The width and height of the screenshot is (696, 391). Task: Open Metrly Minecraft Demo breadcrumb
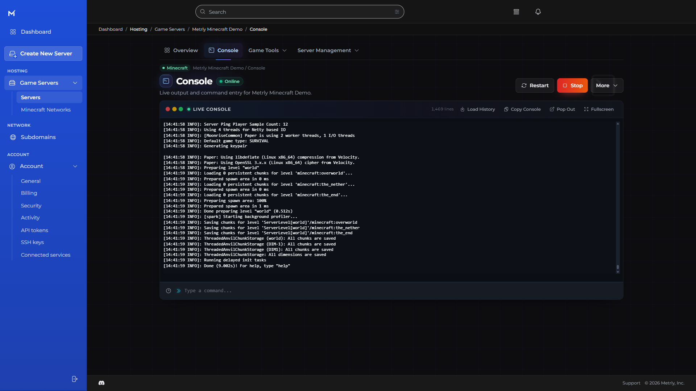point(217,29)
